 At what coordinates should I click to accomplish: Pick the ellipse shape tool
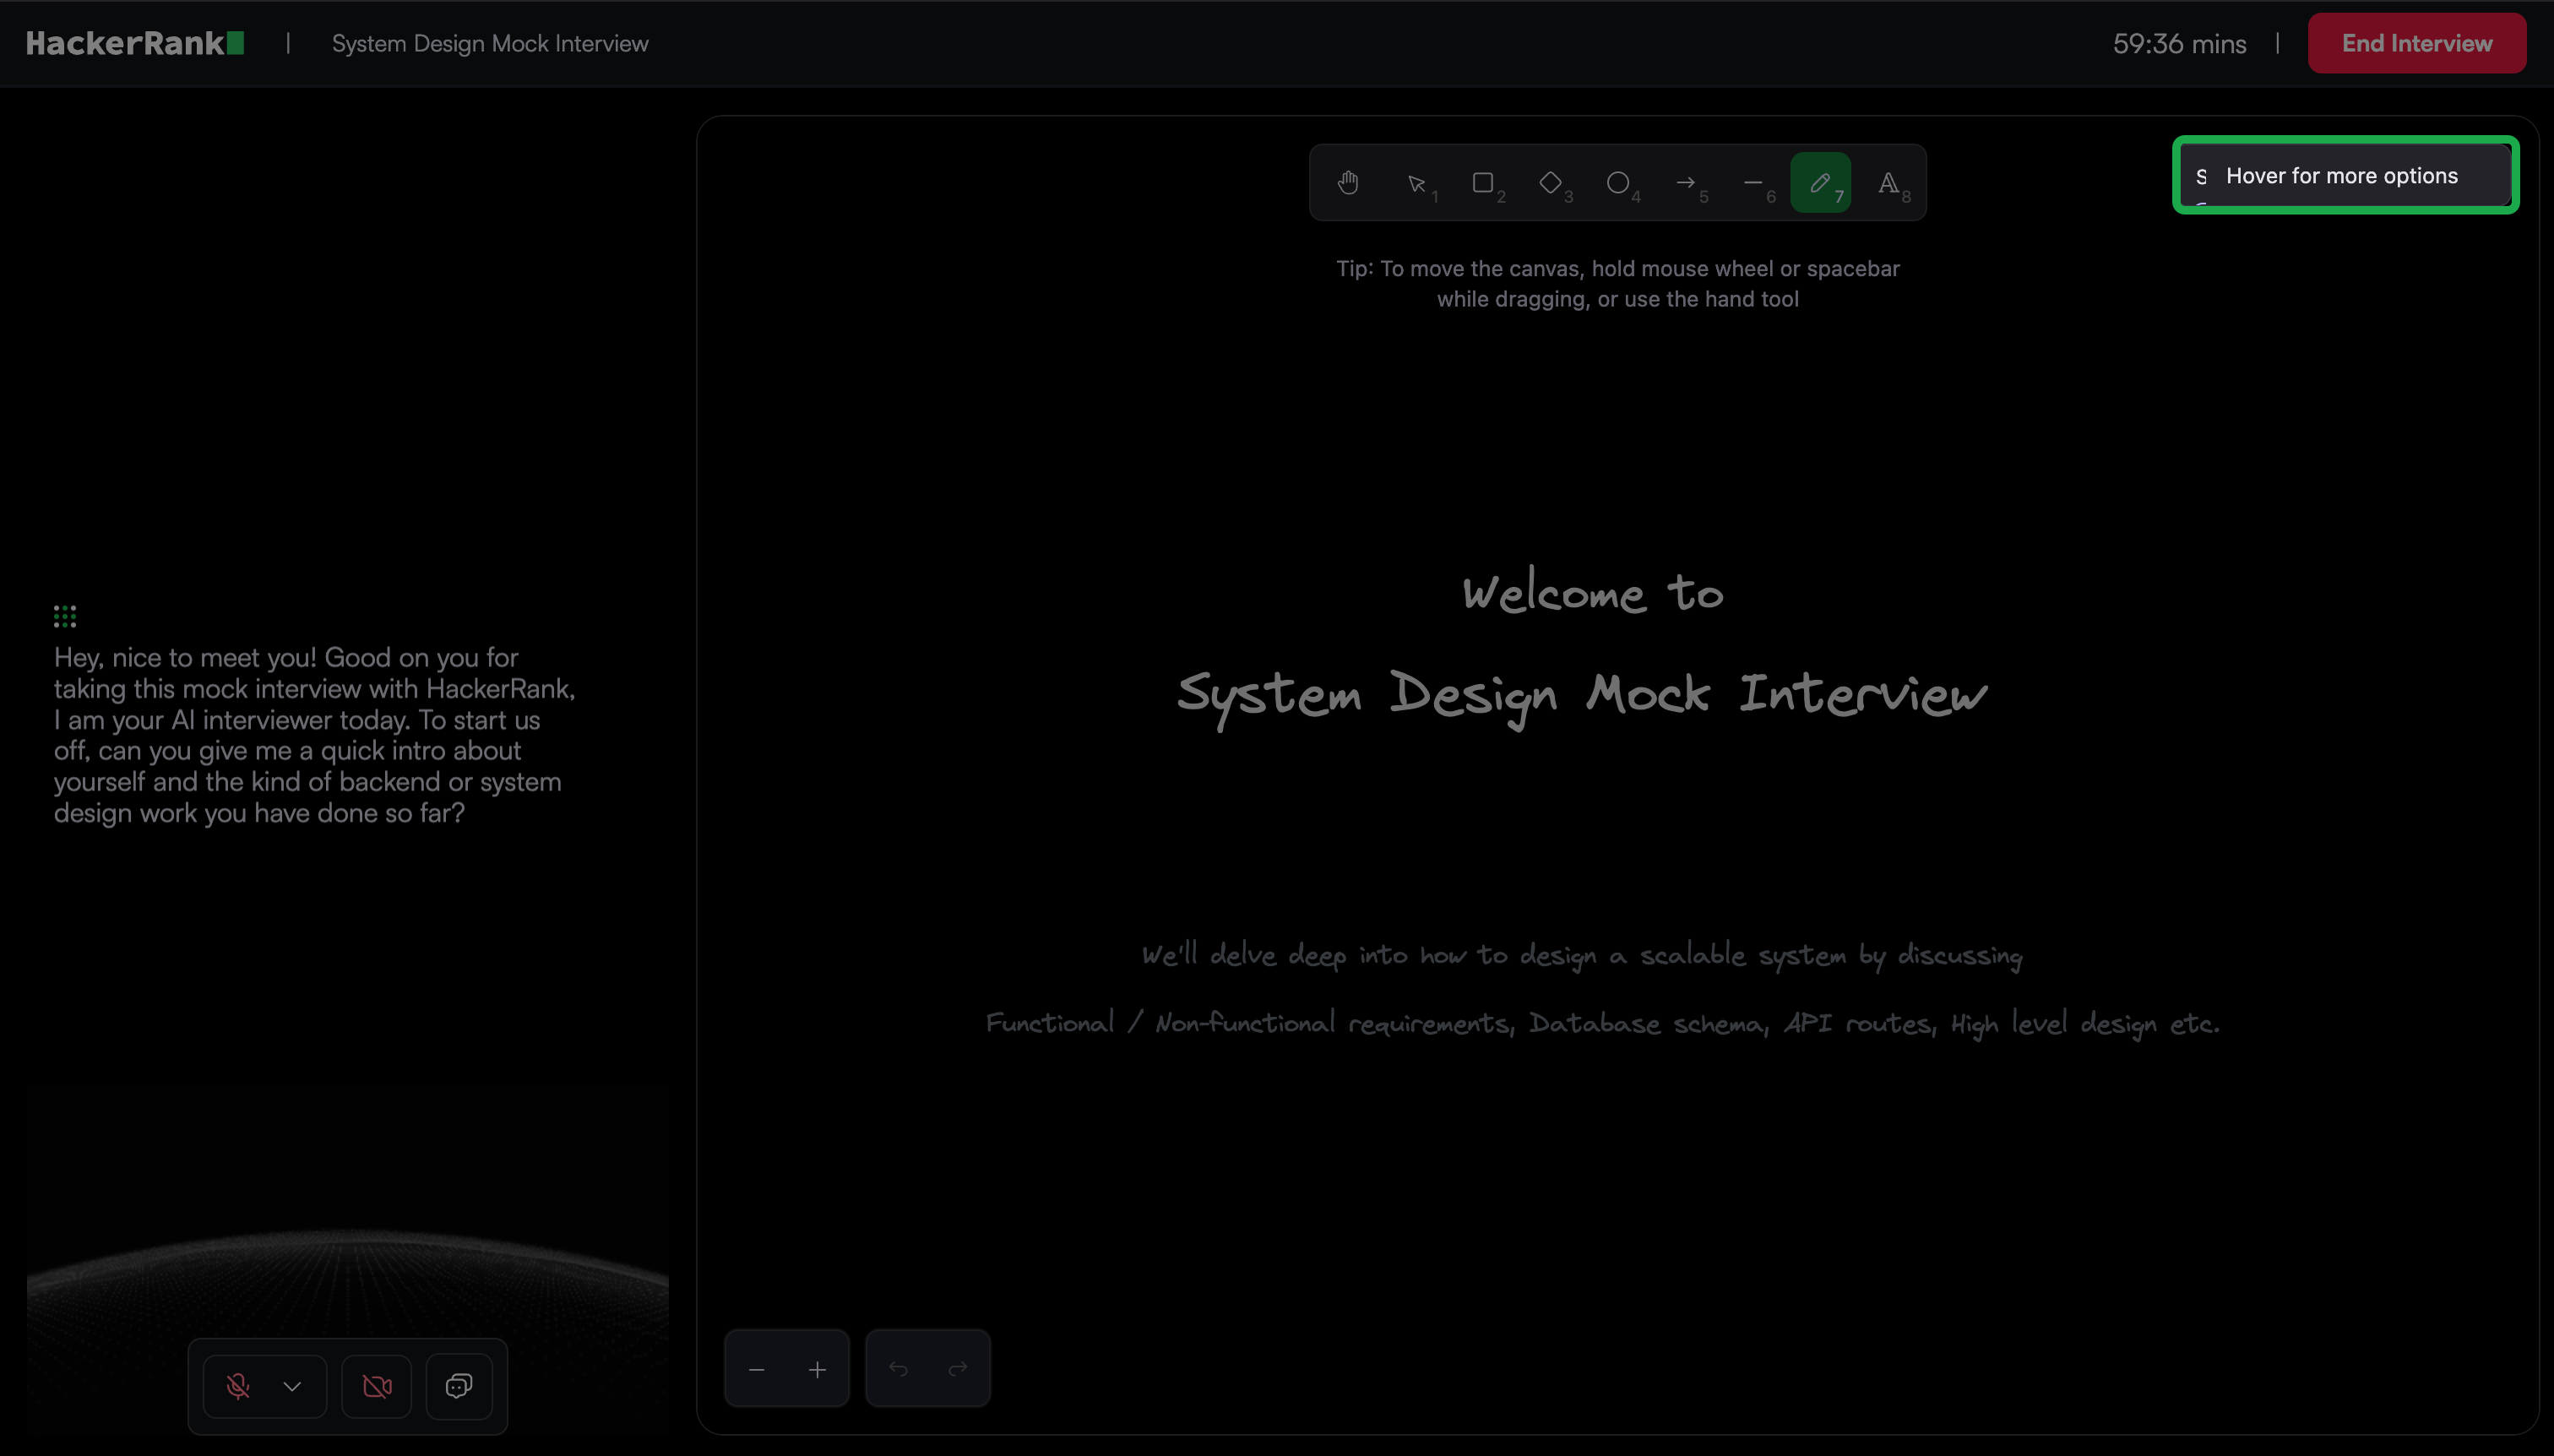tap(1618, 183)
